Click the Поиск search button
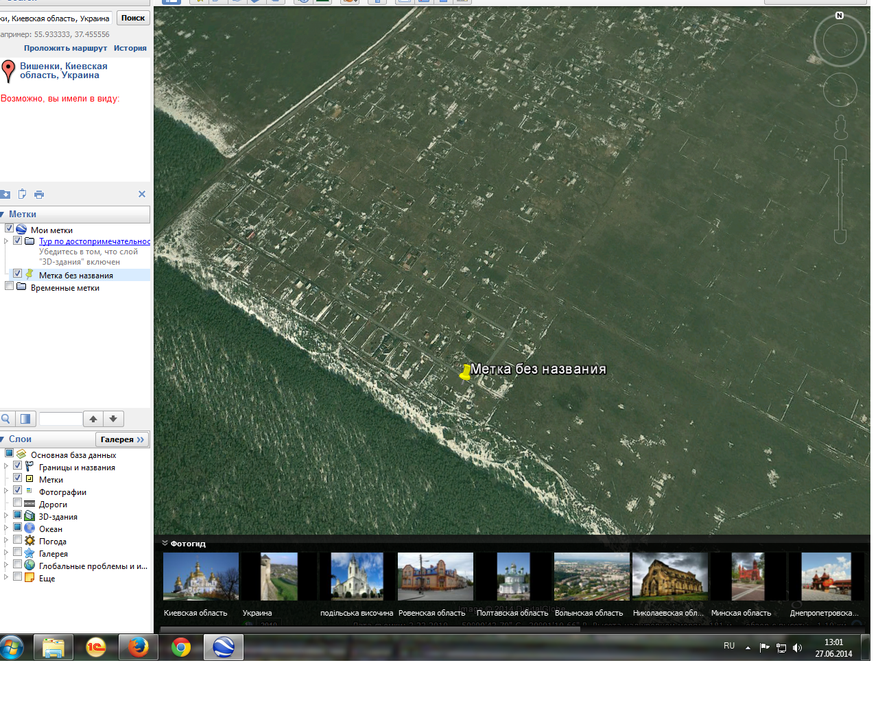This screenshot has height=702, width=878. pyautogui.click(x=133, y=18)
